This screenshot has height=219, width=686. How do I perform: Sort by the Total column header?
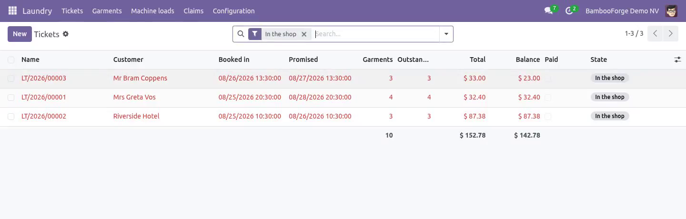477,60
